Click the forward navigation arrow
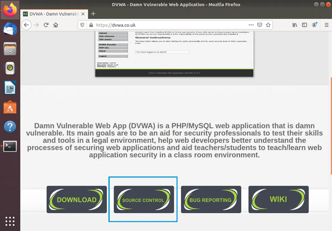The width and height of the screenshot is (332, 231). click(x=36, y=25)
